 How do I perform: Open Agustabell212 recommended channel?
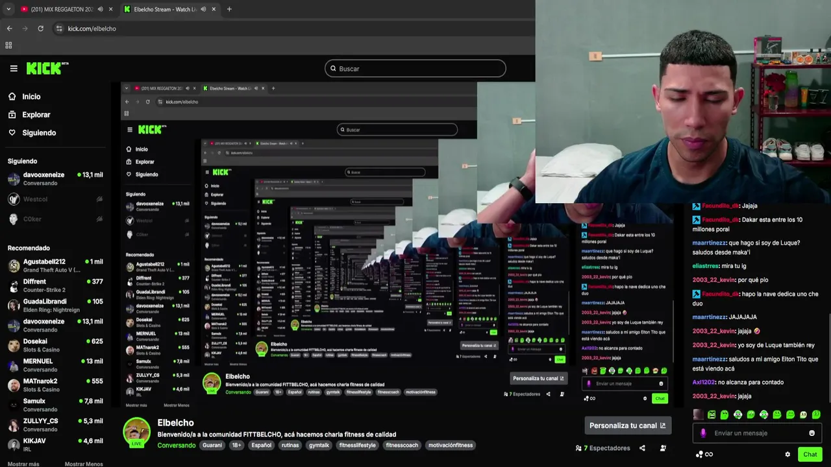(x=55, y=265)
